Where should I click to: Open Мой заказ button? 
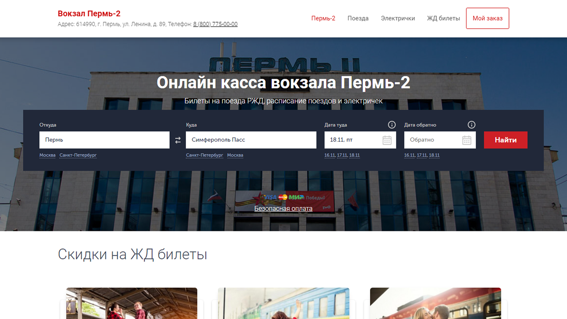[x=488, y=18]
